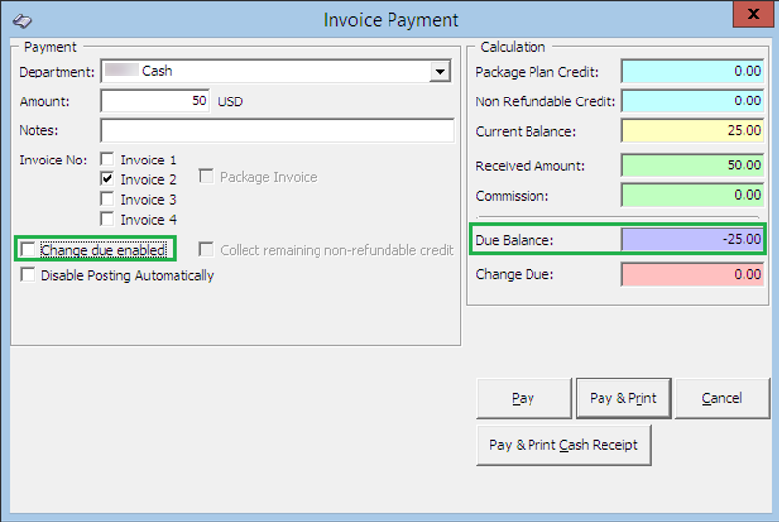Screen dimensions: 779x522
Task: Click the Due Balance: label
Action: pyautogui.click(x=514, y=240)
